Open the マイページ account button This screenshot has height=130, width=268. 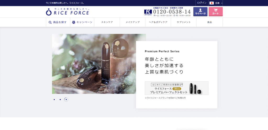click(200, 12)
